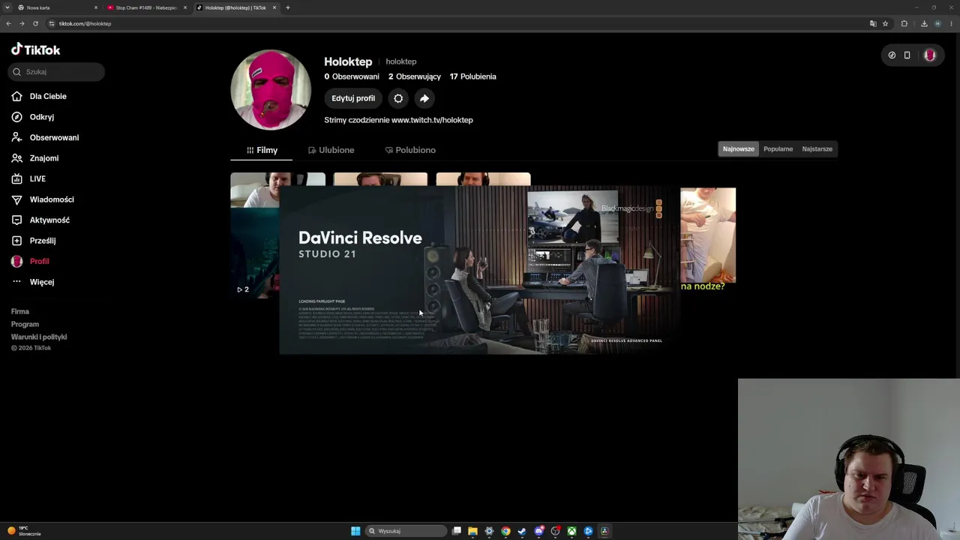960x540 pixels.
Task: Open Profil in the sidebar
Action: pos(30,261)
